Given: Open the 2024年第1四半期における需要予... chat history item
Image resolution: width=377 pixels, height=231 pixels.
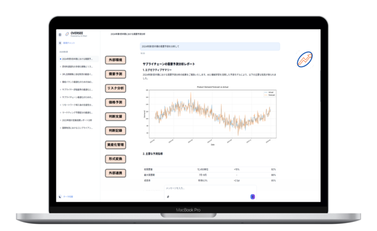Looking at the screenshot, I should [x=77, y=59].
